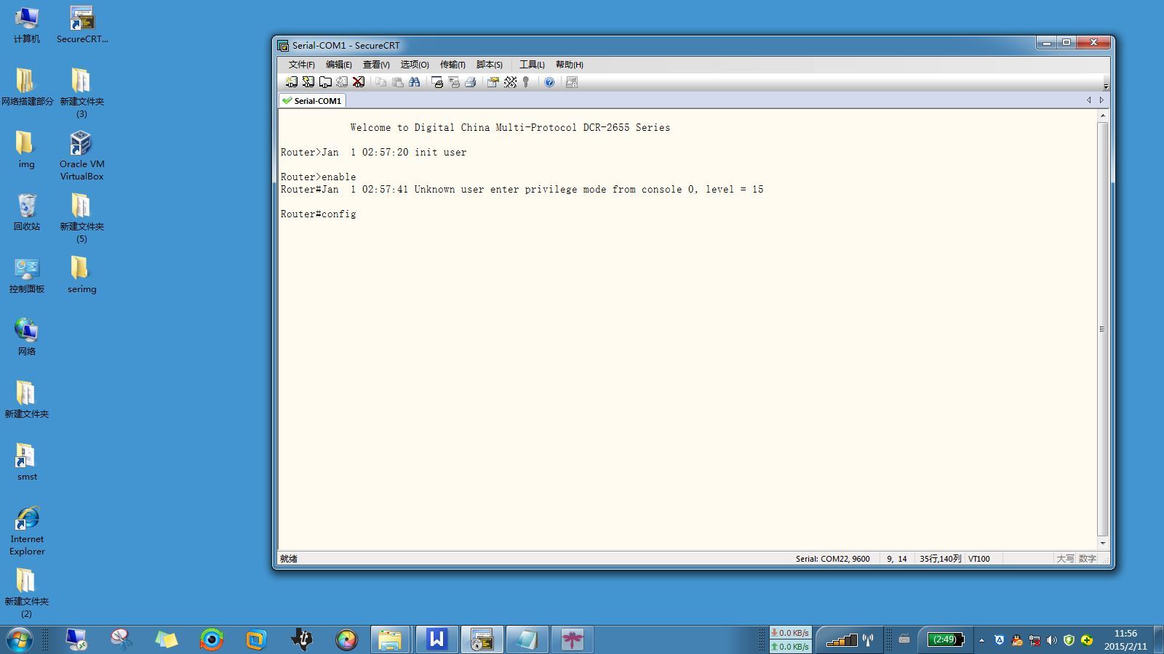Open Quick Connect from the toolbar
Screen dimensions: 1164x654
click(x=308, y=82)
